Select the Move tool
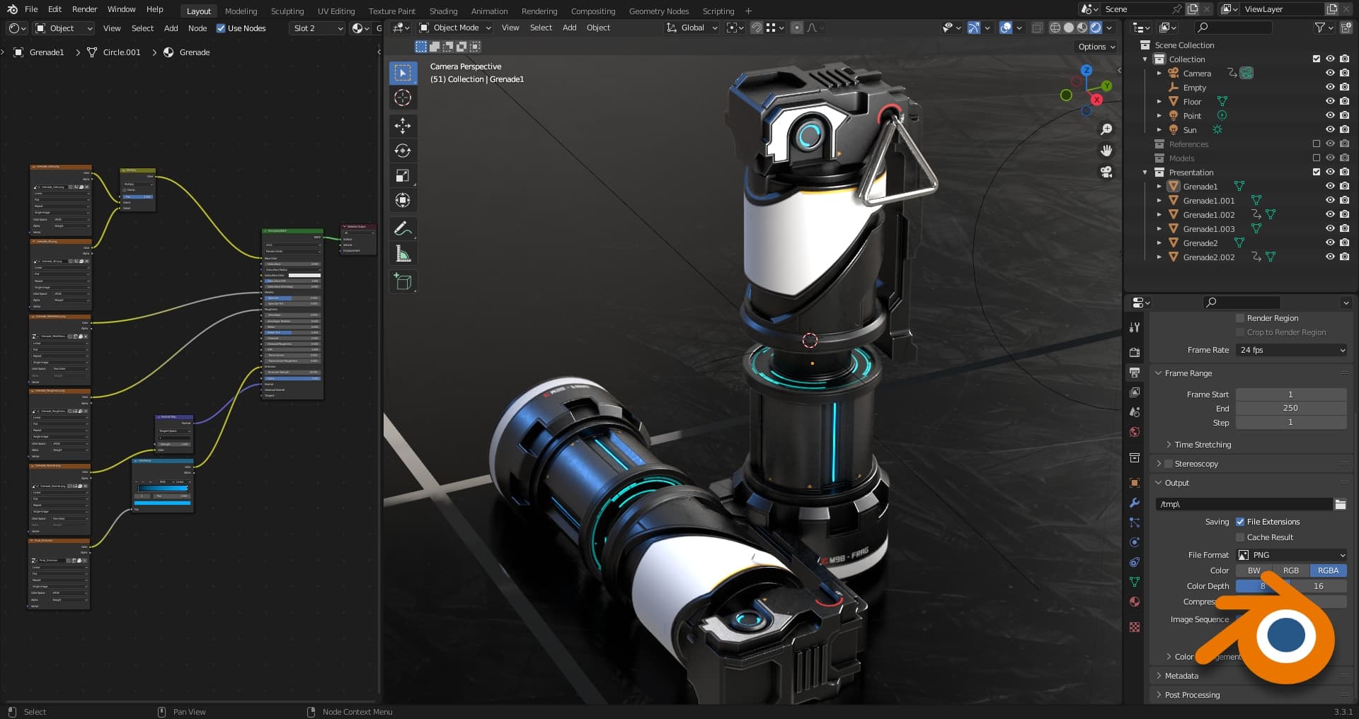1359x719 pixels. coord(403,126)
